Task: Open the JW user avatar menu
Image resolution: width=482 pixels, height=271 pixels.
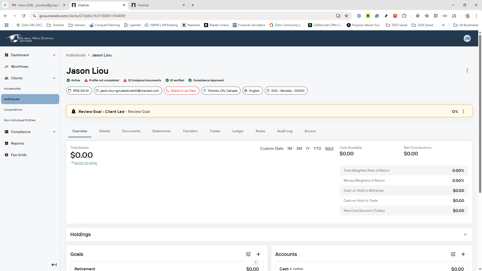Action: (467, 38)
